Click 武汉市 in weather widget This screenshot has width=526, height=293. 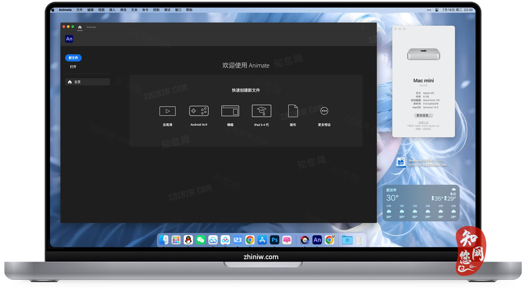pos(391,190)
